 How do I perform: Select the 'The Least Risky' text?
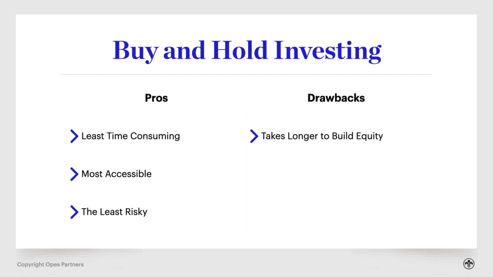click(x=114, y=212)
